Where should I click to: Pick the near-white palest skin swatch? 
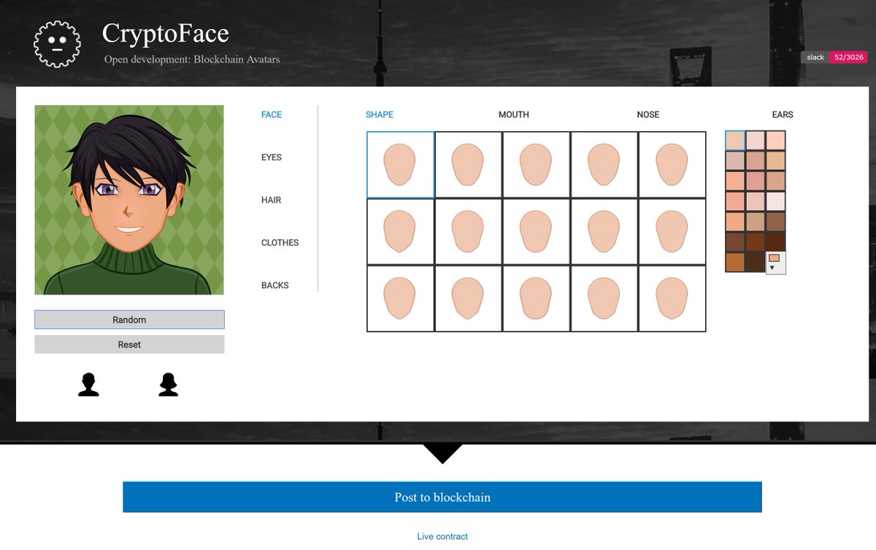pyautogui.click(x=775, y=201)
